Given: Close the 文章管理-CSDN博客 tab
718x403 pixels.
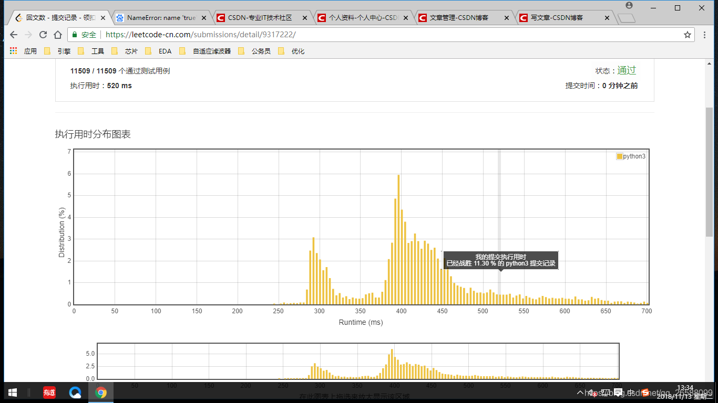Looking at the screenshot, I should tap(507, 18).
